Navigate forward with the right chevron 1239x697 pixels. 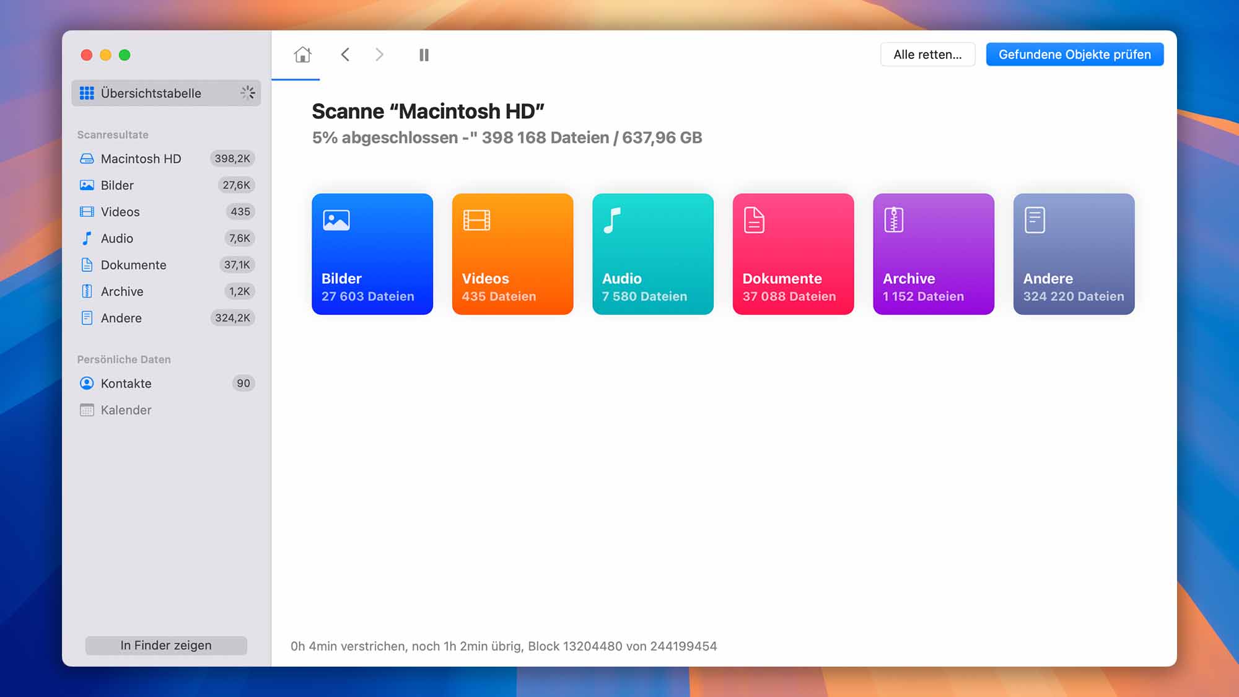379,55
